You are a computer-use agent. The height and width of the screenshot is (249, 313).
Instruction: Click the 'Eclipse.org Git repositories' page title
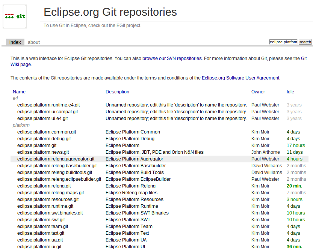coord(110,12)
